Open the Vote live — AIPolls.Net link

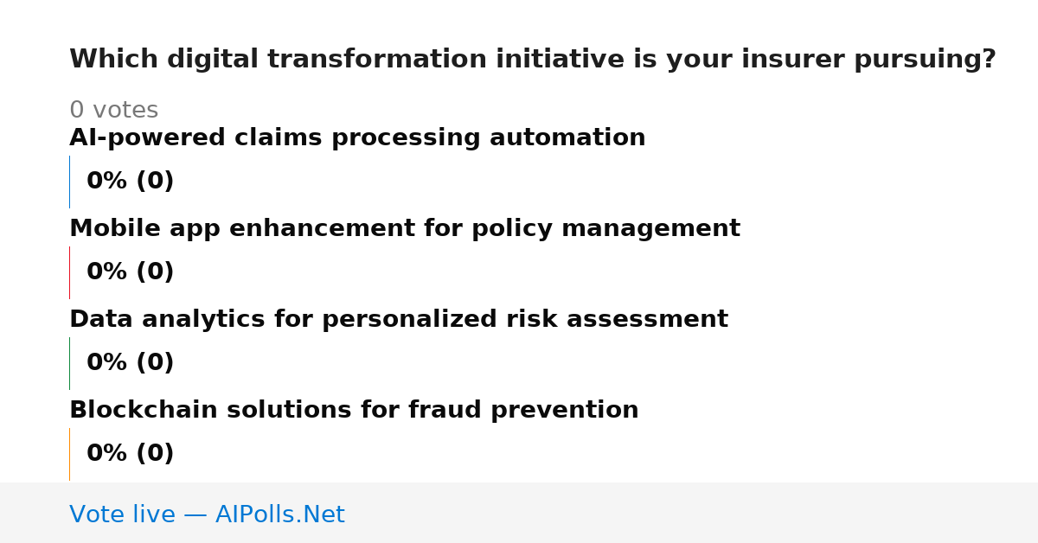[x=207, y=515]
